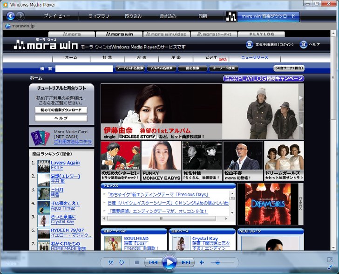The image size is (339, 274).
Task: Open the 同期 tab
Action: (x=203, y=16)
